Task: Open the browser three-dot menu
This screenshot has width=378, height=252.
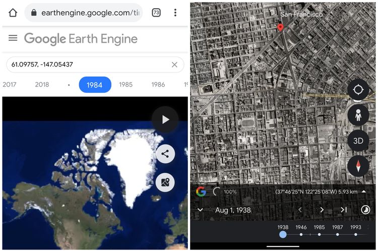Action: click(175, 13)
